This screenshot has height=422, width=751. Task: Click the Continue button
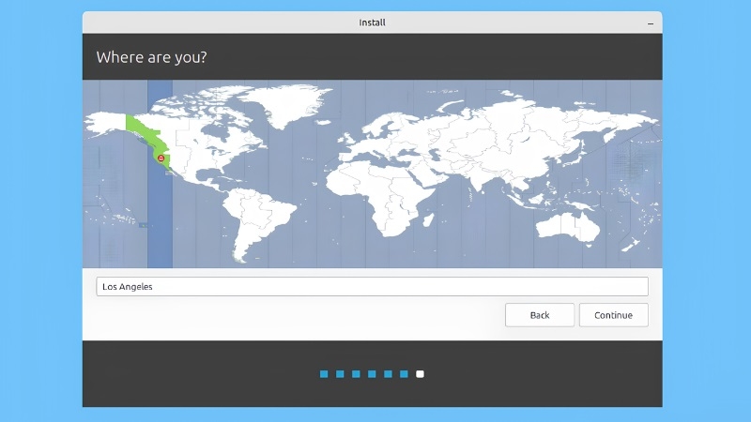[614, 315]
